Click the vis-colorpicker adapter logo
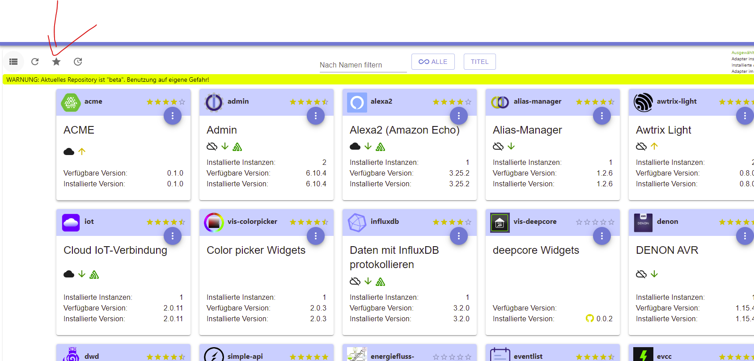This screenshot has width=754, height=361. pyautogui.click(x=214, y=222)
